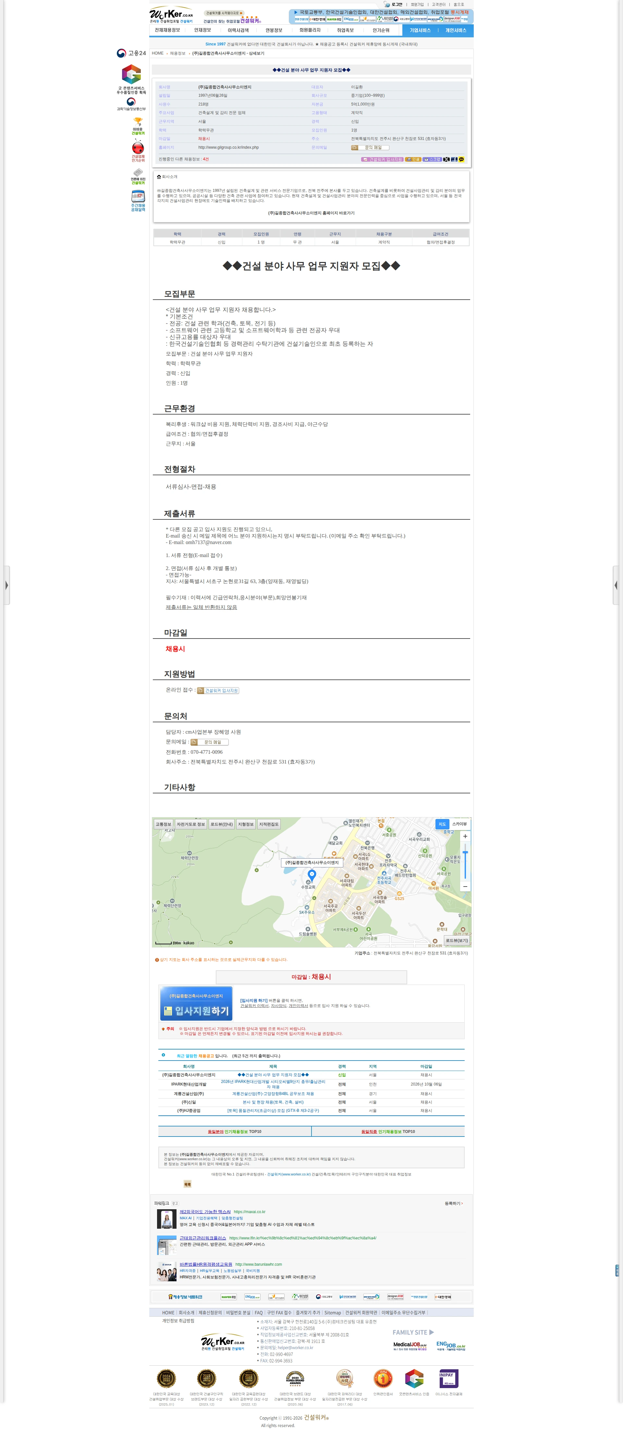Image resolution: width=623 pixels, height=1429 pixels.
Task: Open 전체채용정보 menu
Action: (167, 31)
